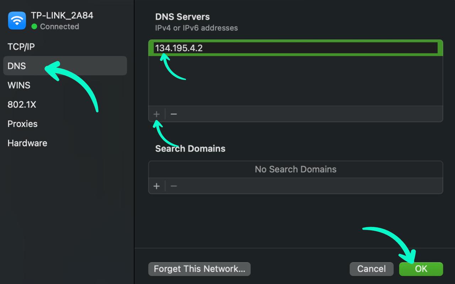The height and width of the screenshot is (284, 455).
Task: Select the DNS section in sidebar
Action: [65, 66]
